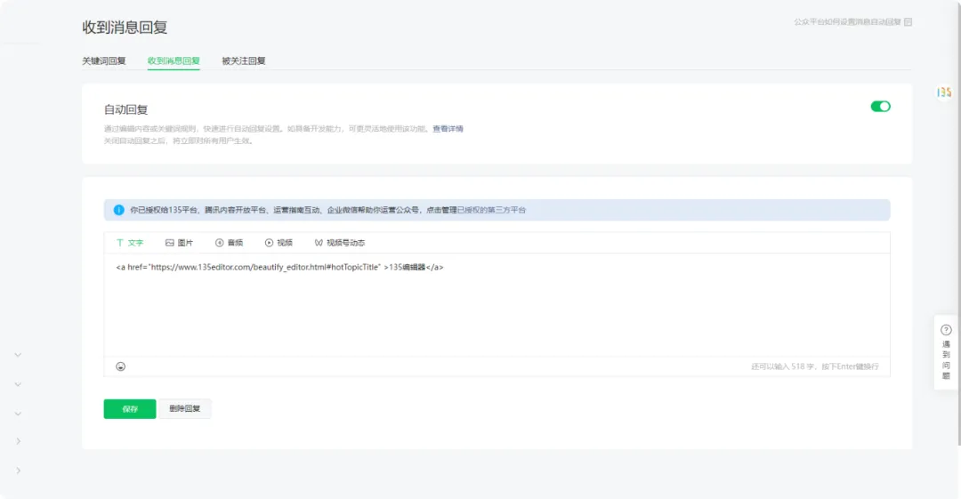Click inside the reply text box with 135编辑器 link code
The width and height of the screenshot is (961, 499).
coord(497,305)
